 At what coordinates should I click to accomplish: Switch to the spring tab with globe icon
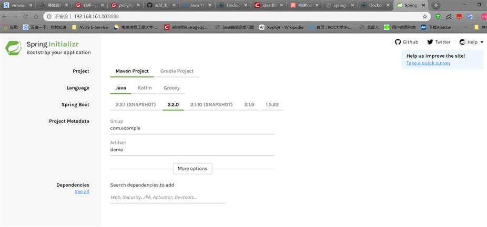pos(339,5)
